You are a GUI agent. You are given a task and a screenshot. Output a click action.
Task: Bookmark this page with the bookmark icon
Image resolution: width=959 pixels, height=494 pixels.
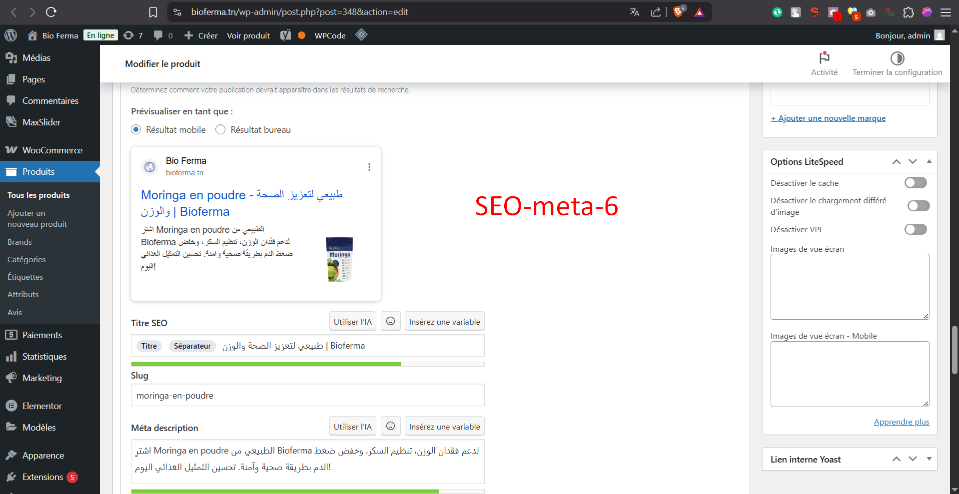pyautogui.click(x=153, y=12)
